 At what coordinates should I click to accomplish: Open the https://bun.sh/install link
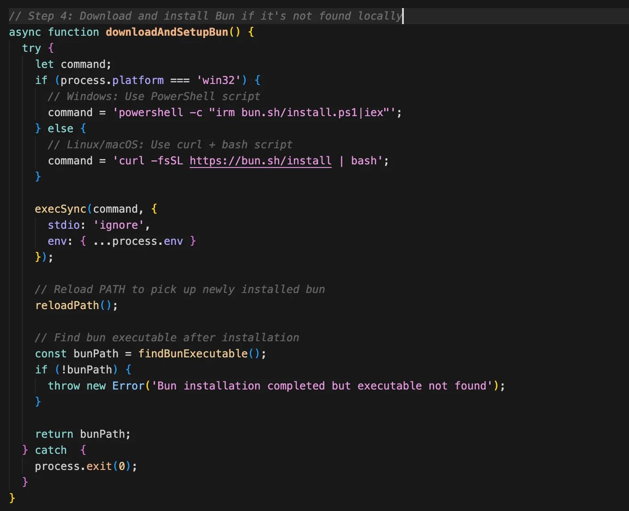(260, 161)
